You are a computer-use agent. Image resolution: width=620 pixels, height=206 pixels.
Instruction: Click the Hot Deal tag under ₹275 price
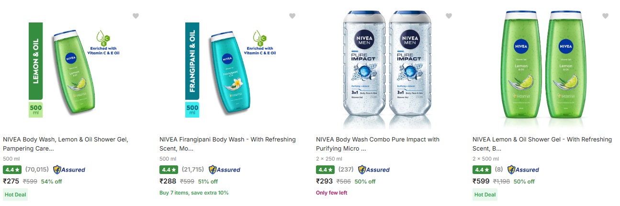point(16,195)
